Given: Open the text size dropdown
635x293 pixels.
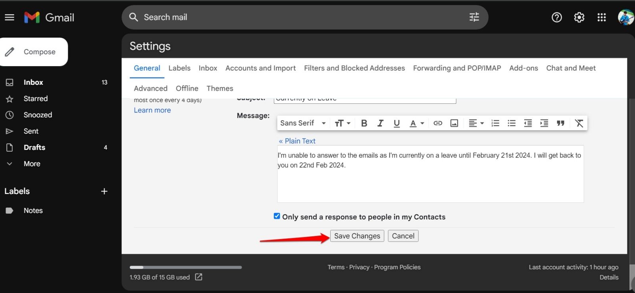Looking at the screenshot, I should tap(343, 123).
